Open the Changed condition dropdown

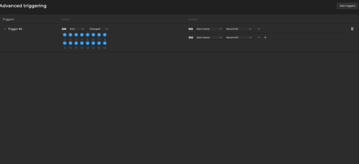[x=99, y=29]
